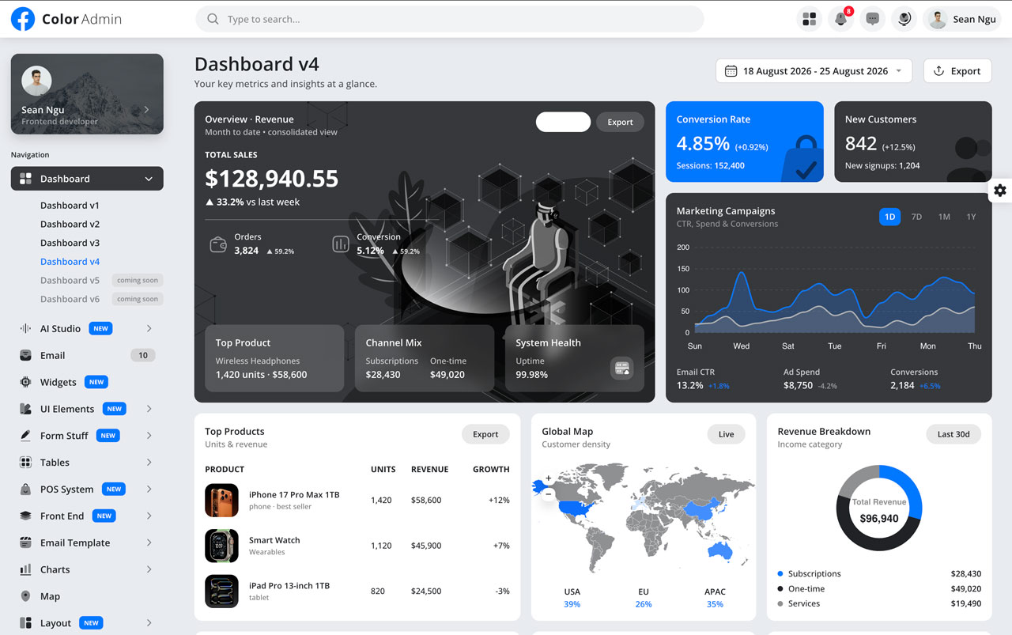Image resolution: width=1012 pixels, height=635 pixels.
Task: Switch chart to 1M range
Action: (944, 217)
